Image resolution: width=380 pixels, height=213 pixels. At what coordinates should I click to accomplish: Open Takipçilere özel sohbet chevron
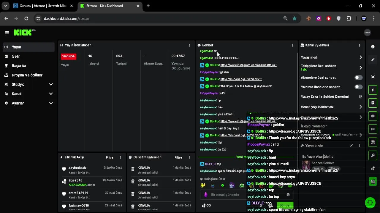pyautogui.click(x=361, y=68)
